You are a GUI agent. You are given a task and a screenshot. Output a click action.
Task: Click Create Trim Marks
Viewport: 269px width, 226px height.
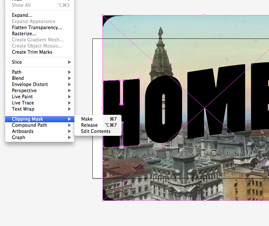click(39, 52)
